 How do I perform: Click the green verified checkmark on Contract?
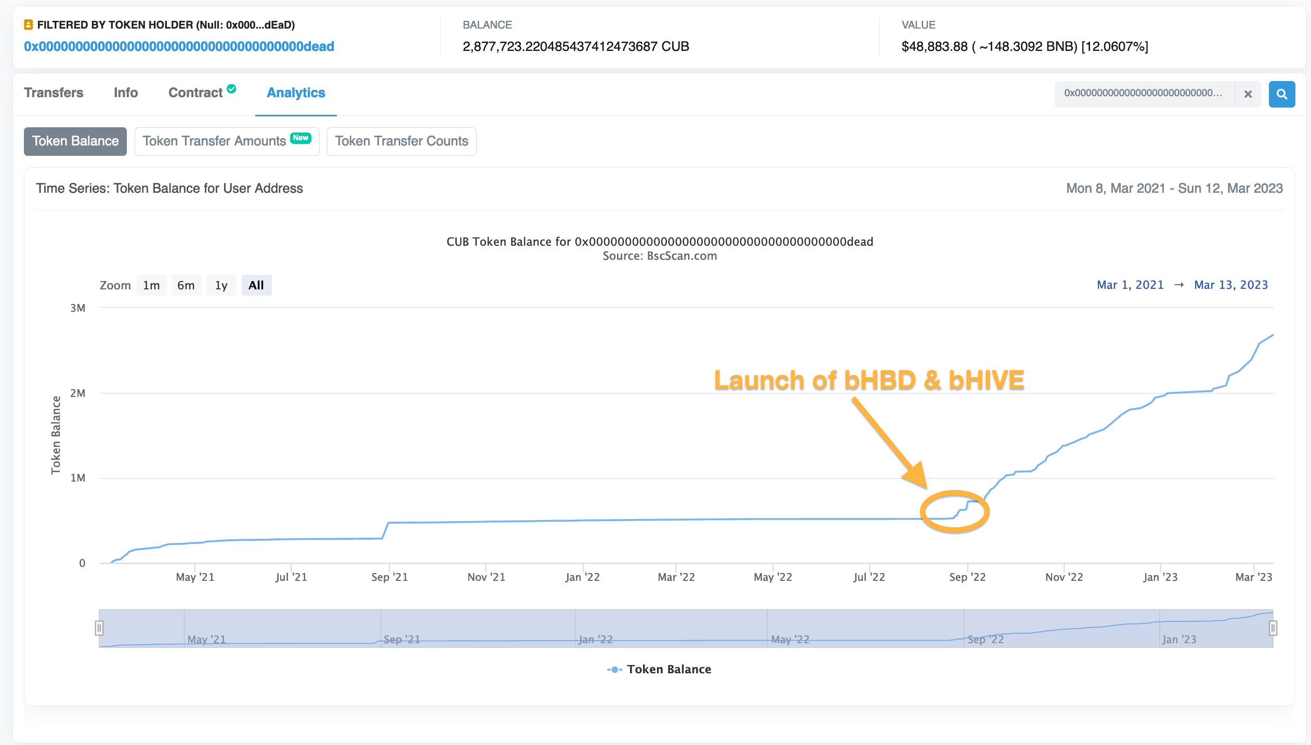[232, 89]
